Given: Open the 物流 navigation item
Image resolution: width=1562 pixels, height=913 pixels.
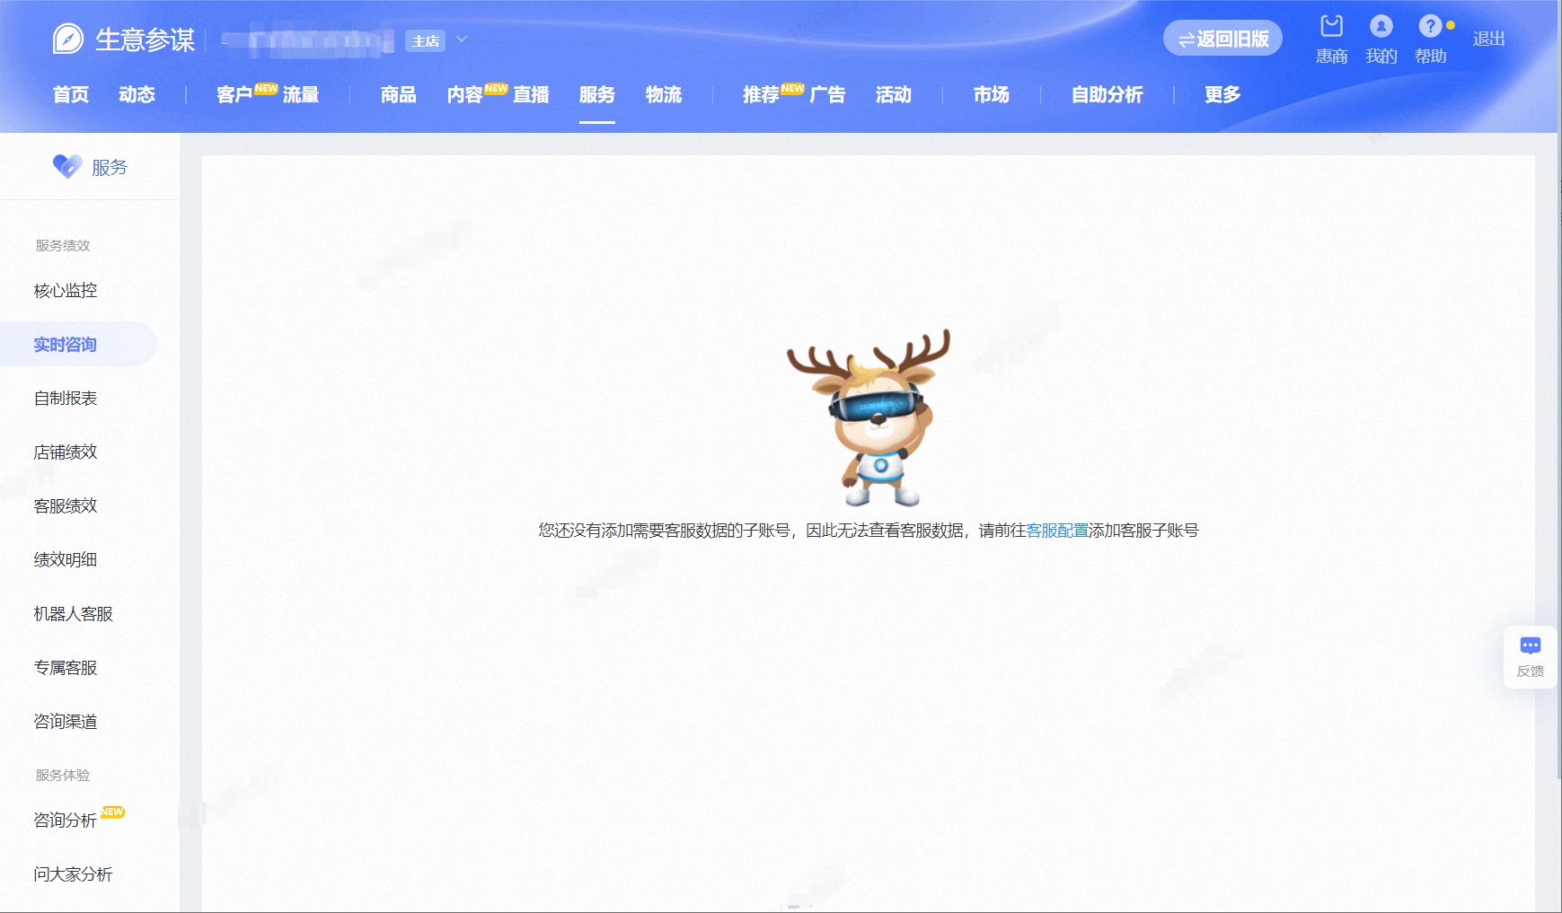Looking at the screenshot, I should pos(664,95).
